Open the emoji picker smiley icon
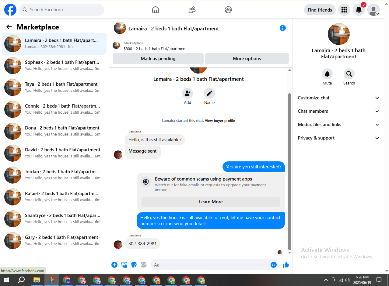389x286 pixels. [x=274, y=265]
